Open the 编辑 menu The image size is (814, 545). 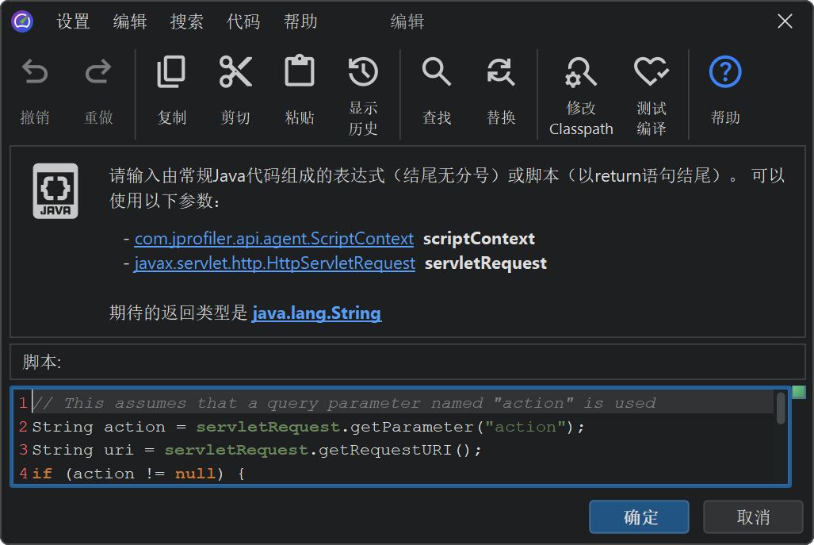[130, 21]
